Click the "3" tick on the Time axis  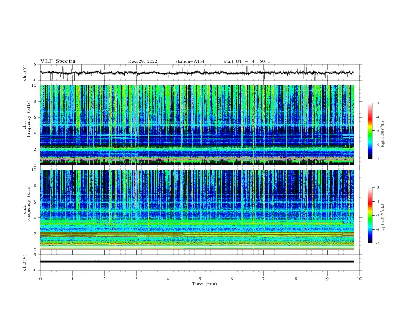(x=136, y=279)
